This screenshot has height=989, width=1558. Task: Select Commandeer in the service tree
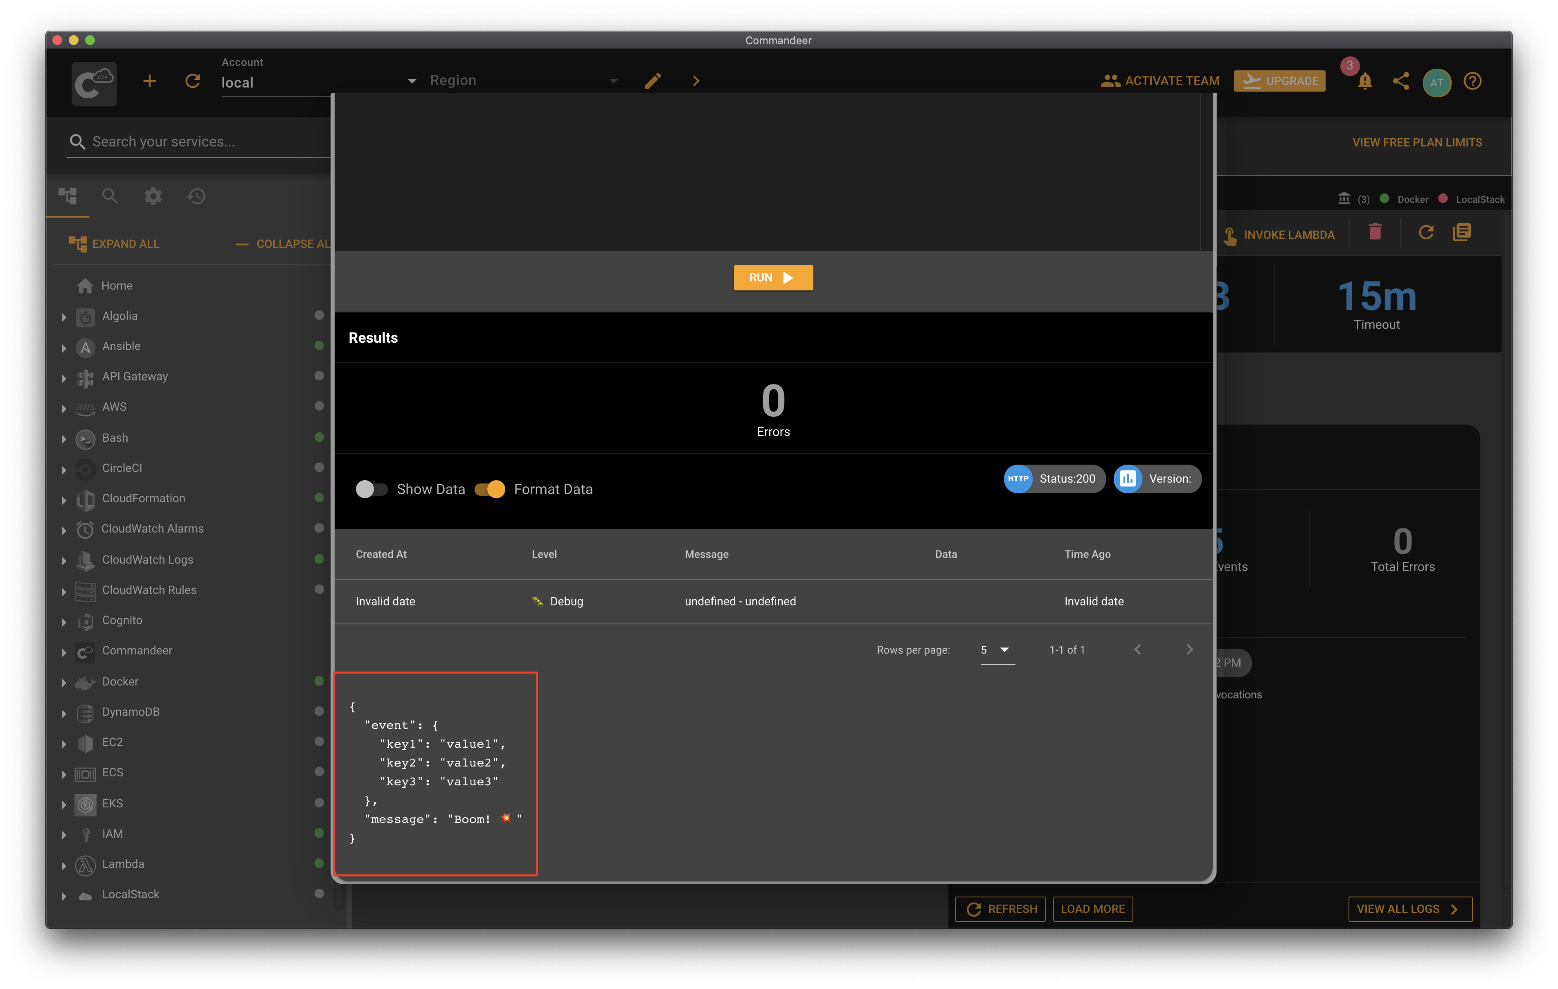(x=137, y=650)
